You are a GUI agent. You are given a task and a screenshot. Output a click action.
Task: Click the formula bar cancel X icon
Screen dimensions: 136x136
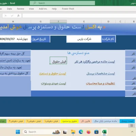pos(5,16)
